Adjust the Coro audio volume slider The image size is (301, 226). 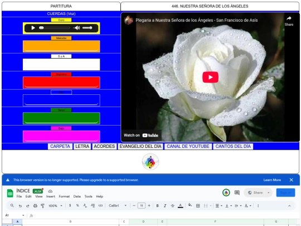click(88, 28)
